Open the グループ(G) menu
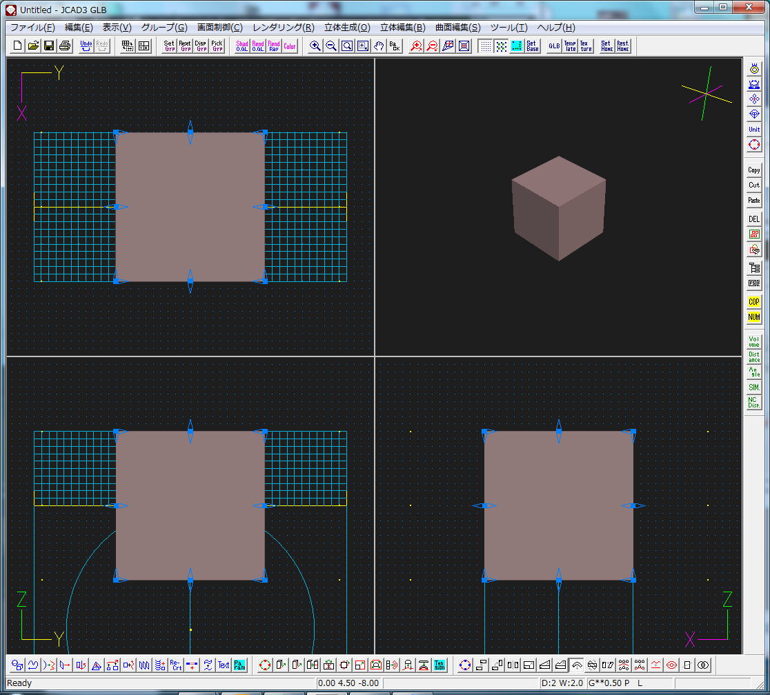 click(164, 28)
